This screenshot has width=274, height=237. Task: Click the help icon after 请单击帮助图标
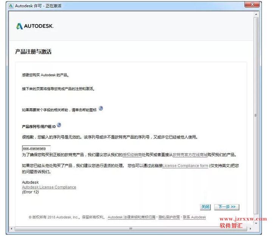[x=101, y=108]
